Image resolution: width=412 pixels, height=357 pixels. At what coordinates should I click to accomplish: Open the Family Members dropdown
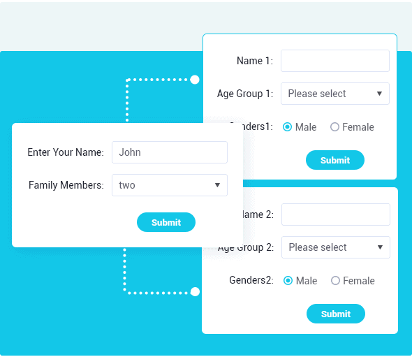tap(170, 185)
